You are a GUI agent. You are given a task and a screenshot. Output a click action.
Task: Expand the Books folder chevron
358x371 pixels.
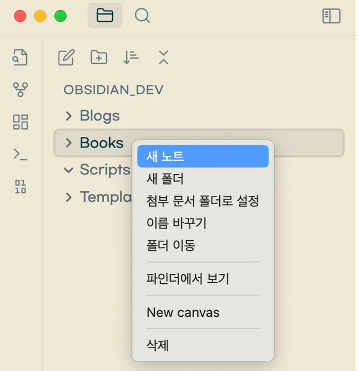[x=68, y=142]
